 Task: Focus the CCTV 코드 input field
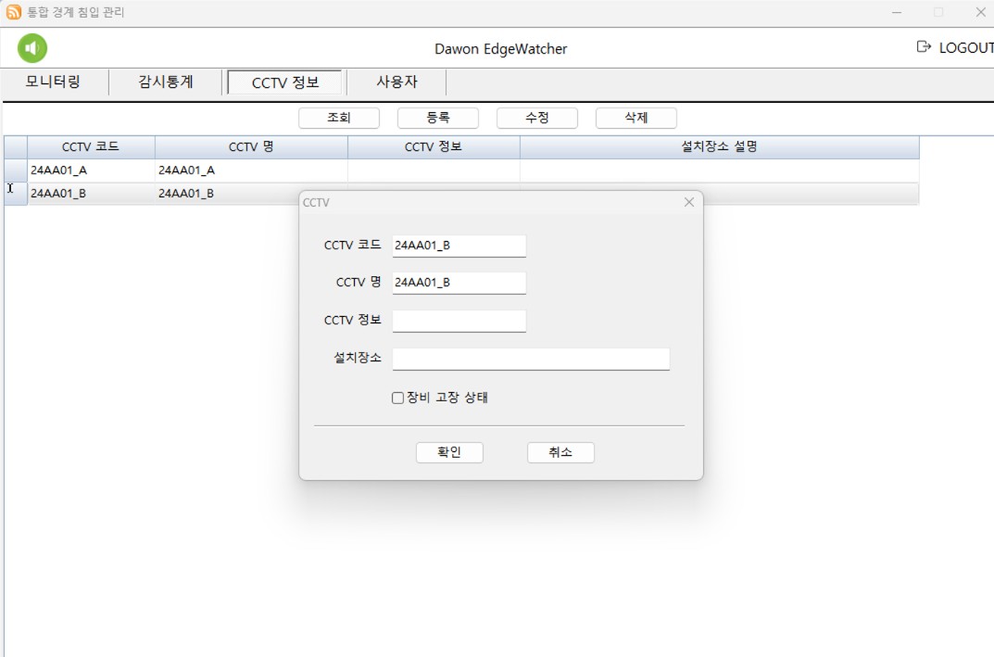pyautogui.click(x=459, y=246)
